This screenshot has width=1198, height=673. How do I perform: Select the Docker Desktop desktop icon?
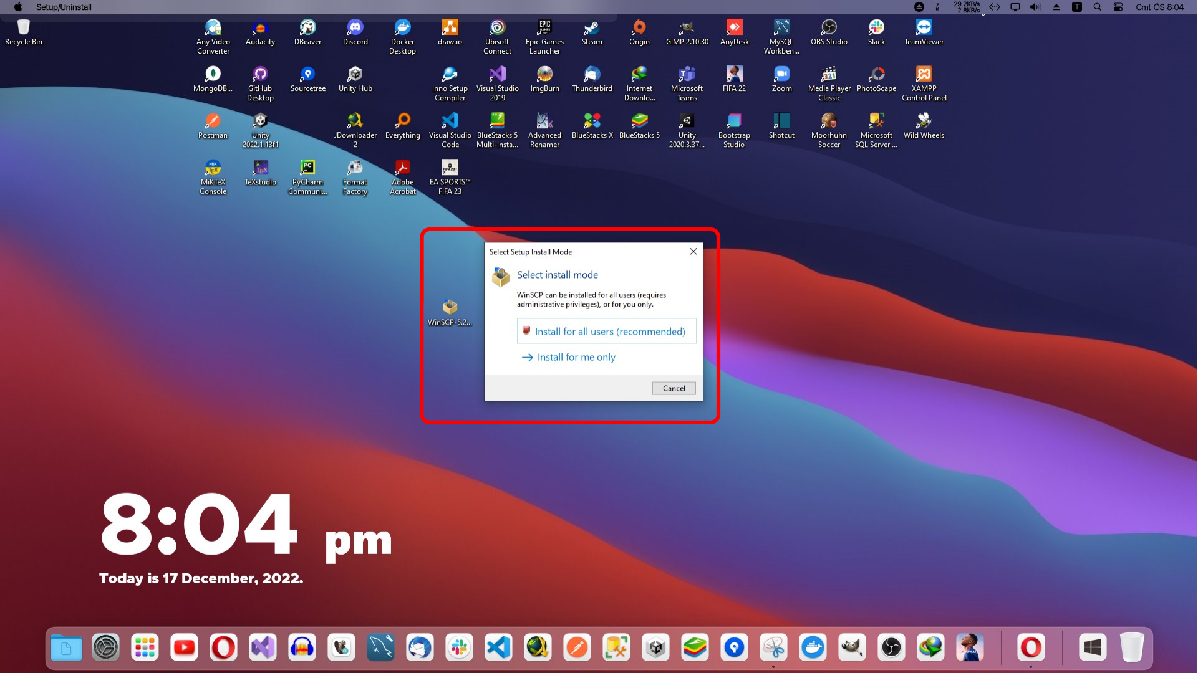403,37
